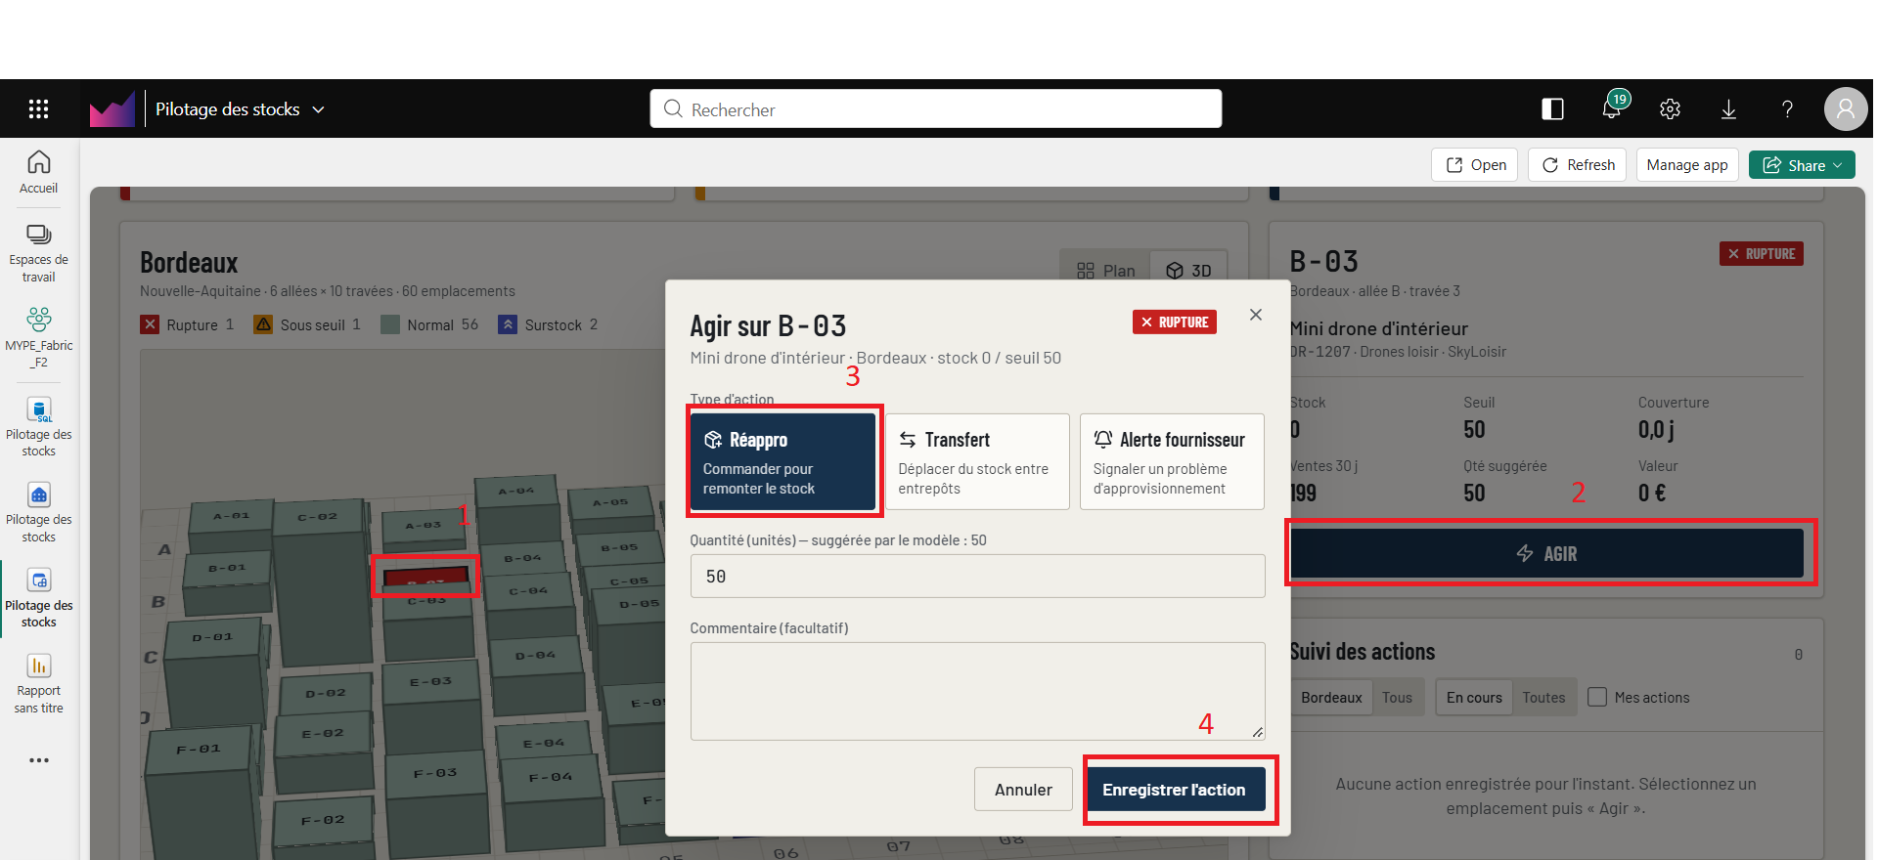Click the Refresh button
This screenshot has height=860, width=1878.
tap(1578, 165)
